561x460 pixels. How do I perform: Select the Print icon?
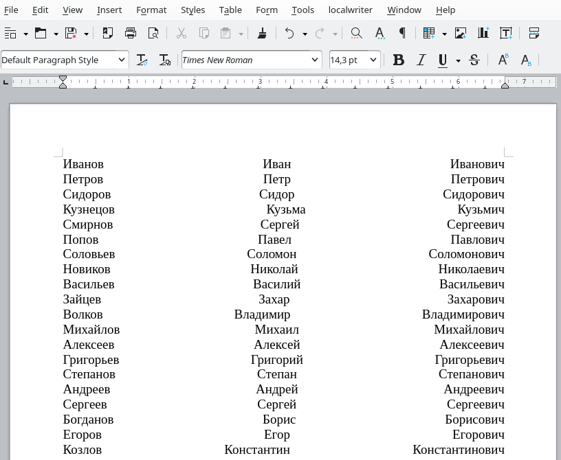(x=131, y=33)
